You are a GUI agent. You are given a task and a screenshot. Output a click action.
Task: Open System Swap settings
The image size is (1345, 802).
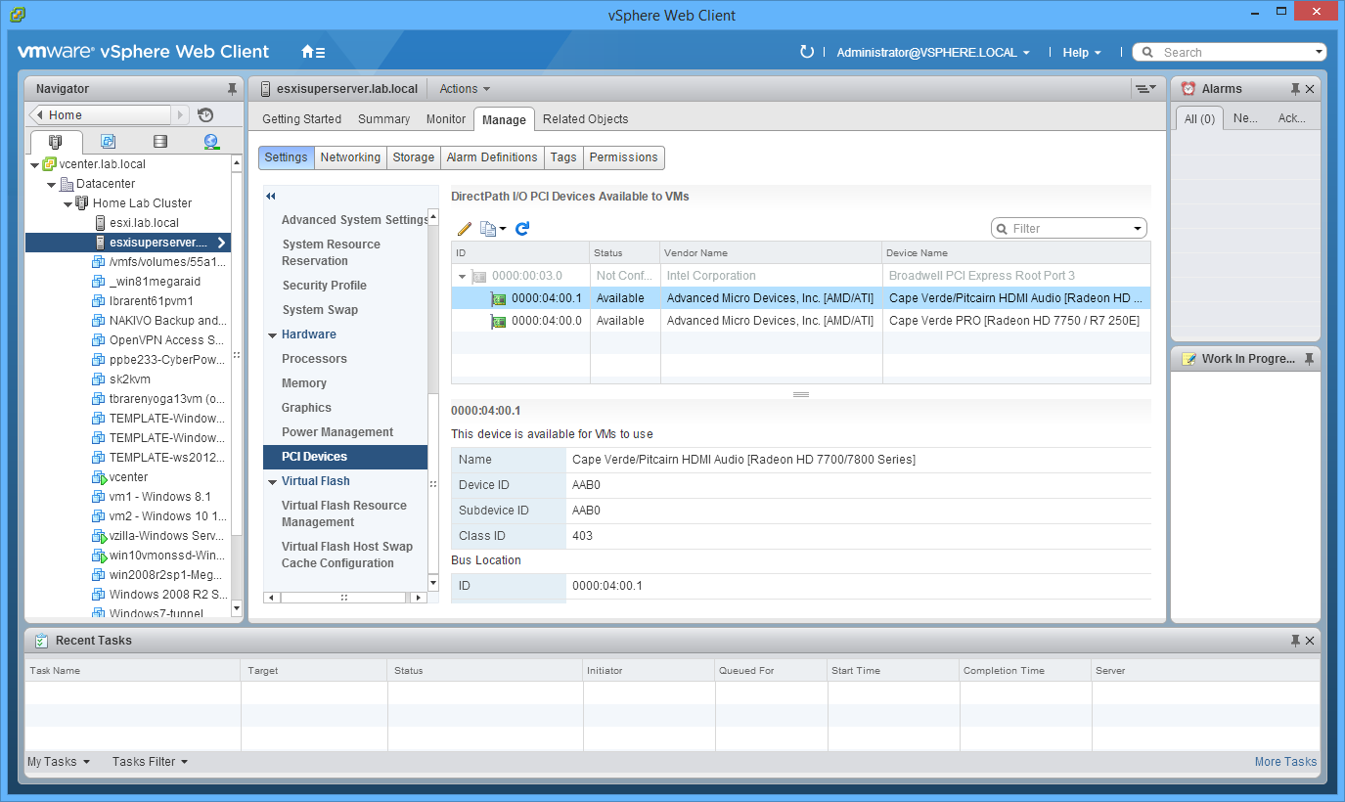click(320, 310)
